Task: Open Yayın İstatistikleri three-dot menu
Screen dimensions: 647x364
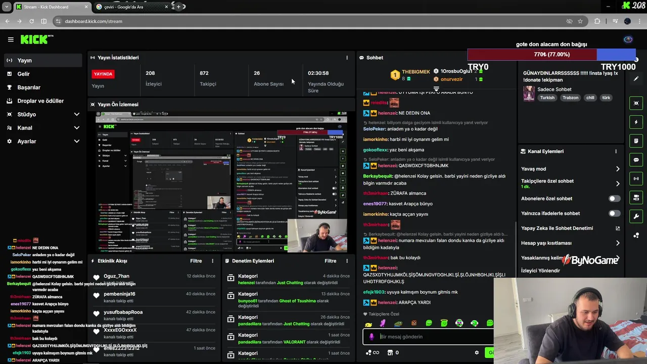Action: click(x=347, y=58)
